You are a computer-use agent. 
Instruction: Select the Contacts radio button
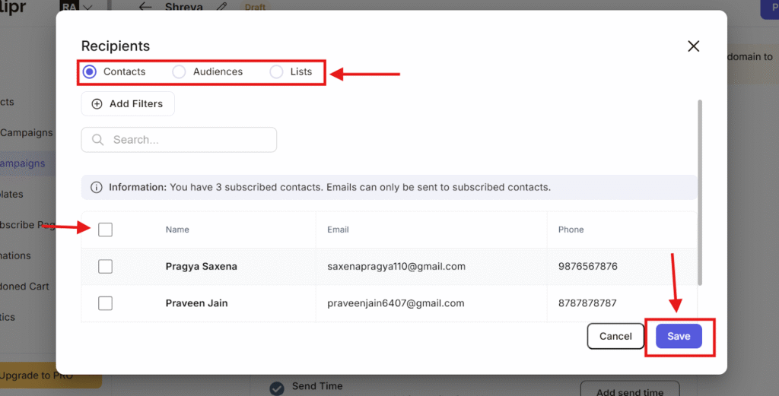tap(90, 71)
